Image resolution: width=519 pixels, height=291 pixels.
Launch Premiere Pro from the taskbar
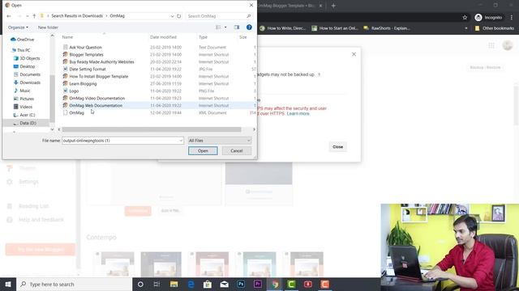[258, 284]
